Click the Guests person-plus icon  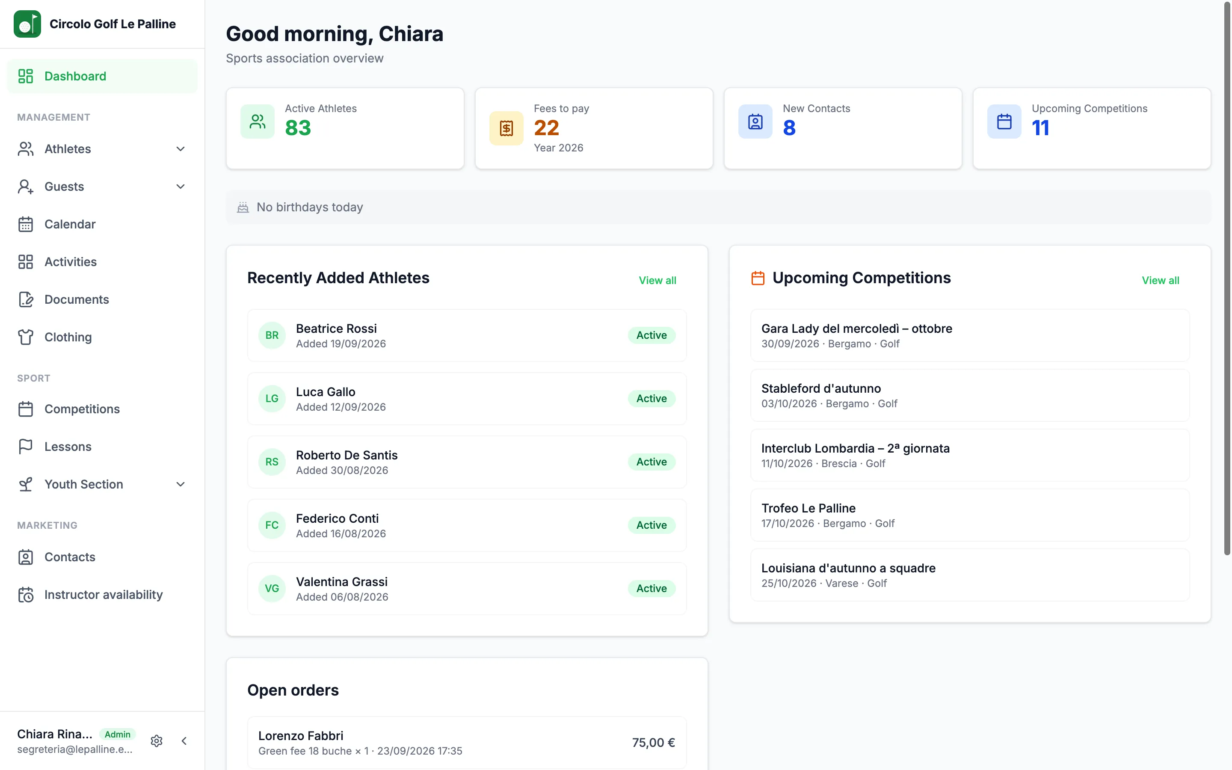click(26, 187)
